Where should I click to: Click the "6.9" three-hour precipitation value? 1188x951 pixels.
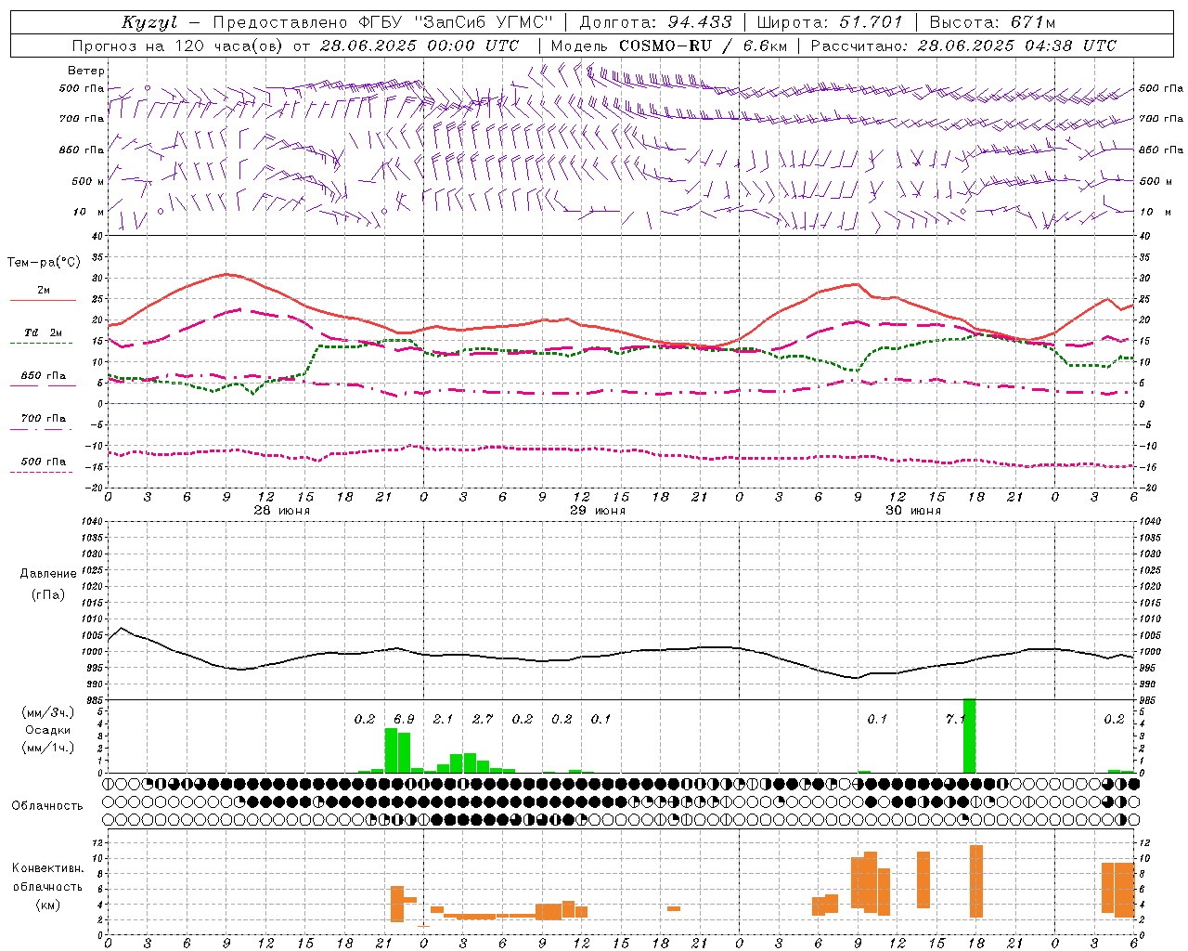tap(404, 720)
